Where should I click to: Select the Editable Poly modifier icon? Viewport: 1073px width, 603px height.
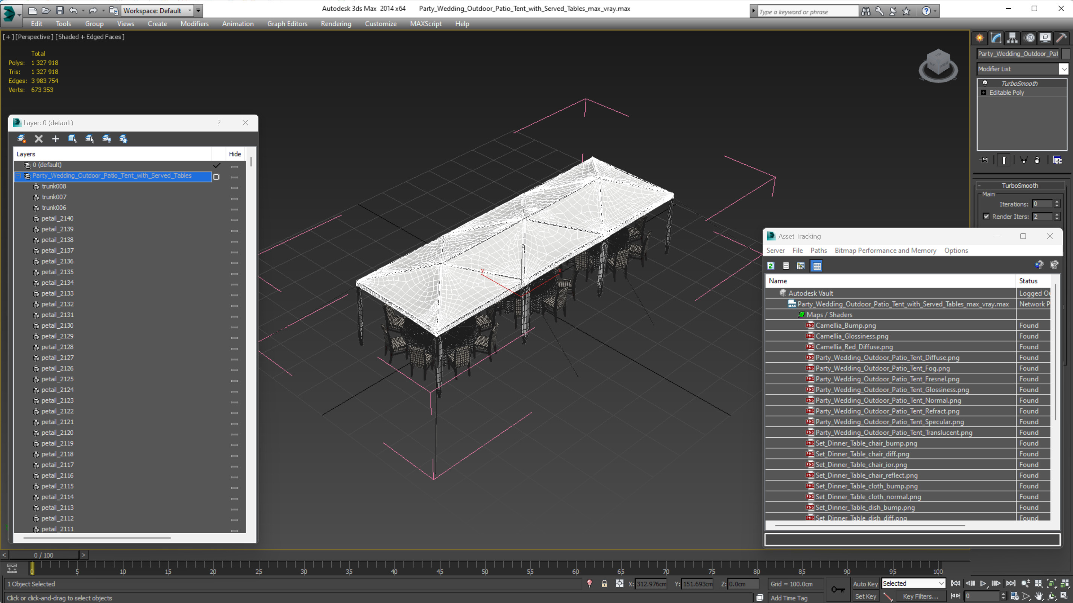pos(985,93)
